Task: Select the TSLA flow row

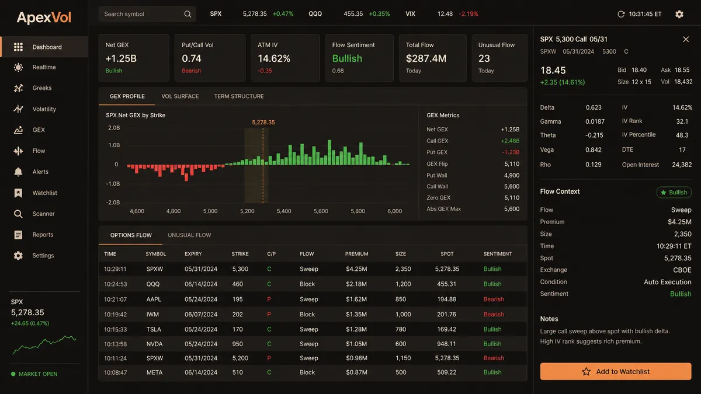Action: (313, 329)
